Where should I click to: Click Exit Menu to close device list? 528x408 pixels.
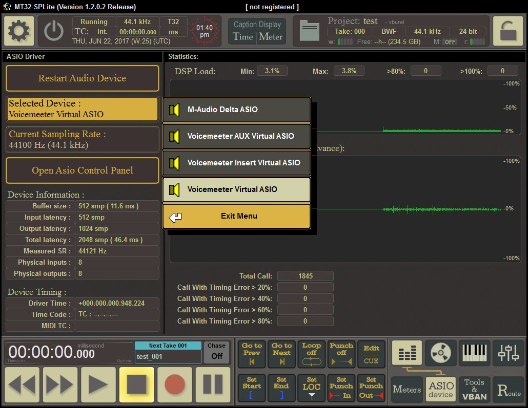tap(237, 216)
